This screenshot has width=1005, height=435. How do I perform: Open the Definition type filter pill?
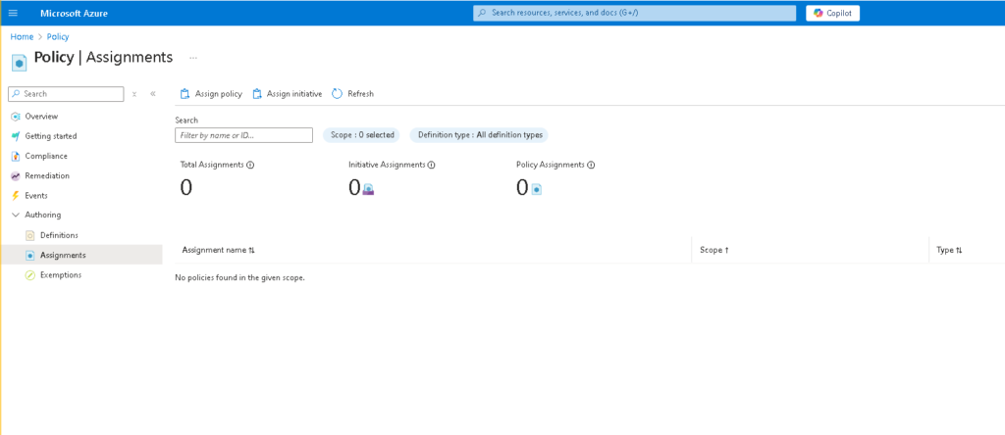click(x=479, y=135)
